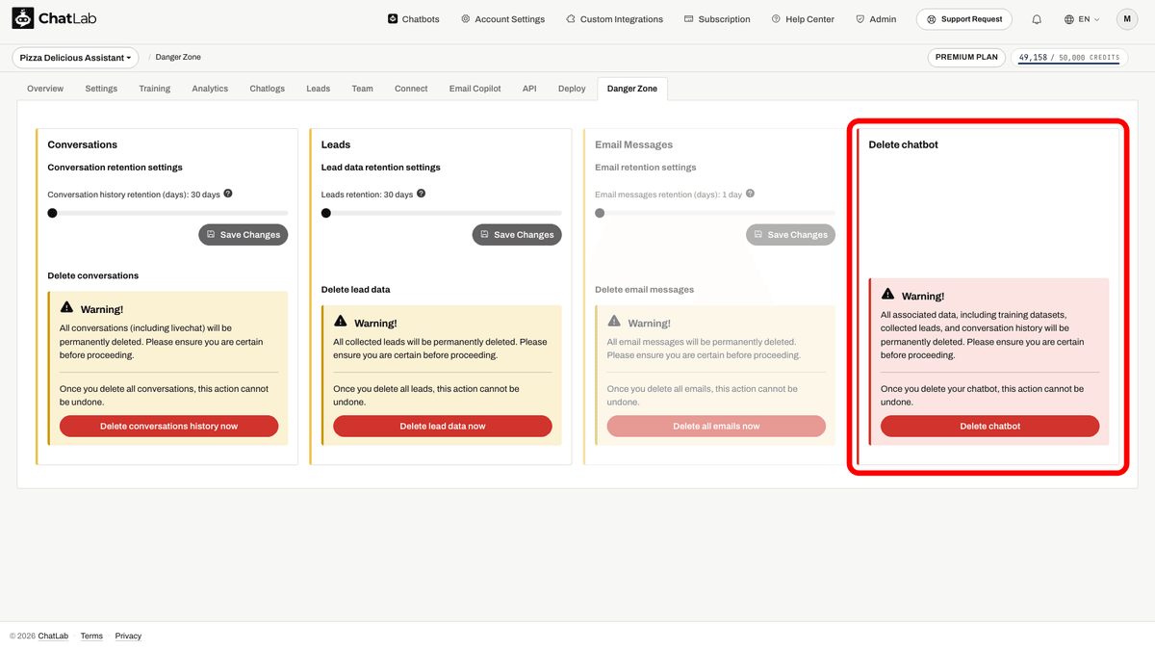Click the Conversations card heading
Screen dimensions: 1155x650
tap(83, 144)
